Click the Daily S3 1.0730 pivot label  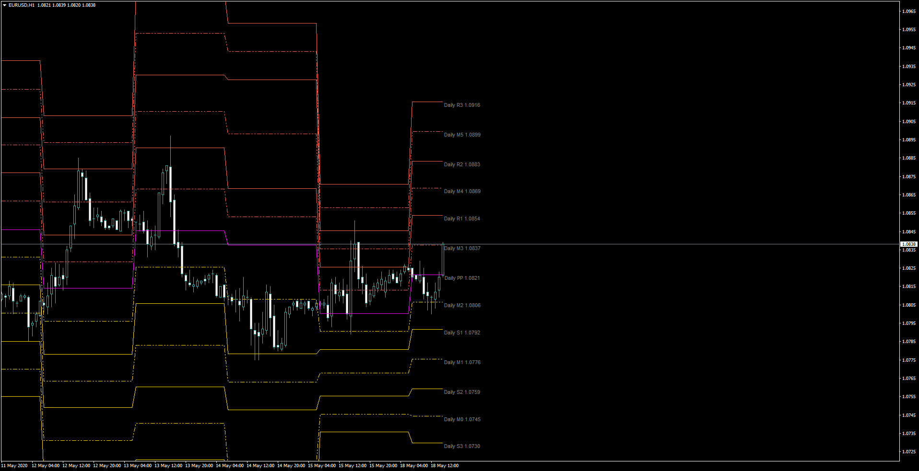[462, 446]
